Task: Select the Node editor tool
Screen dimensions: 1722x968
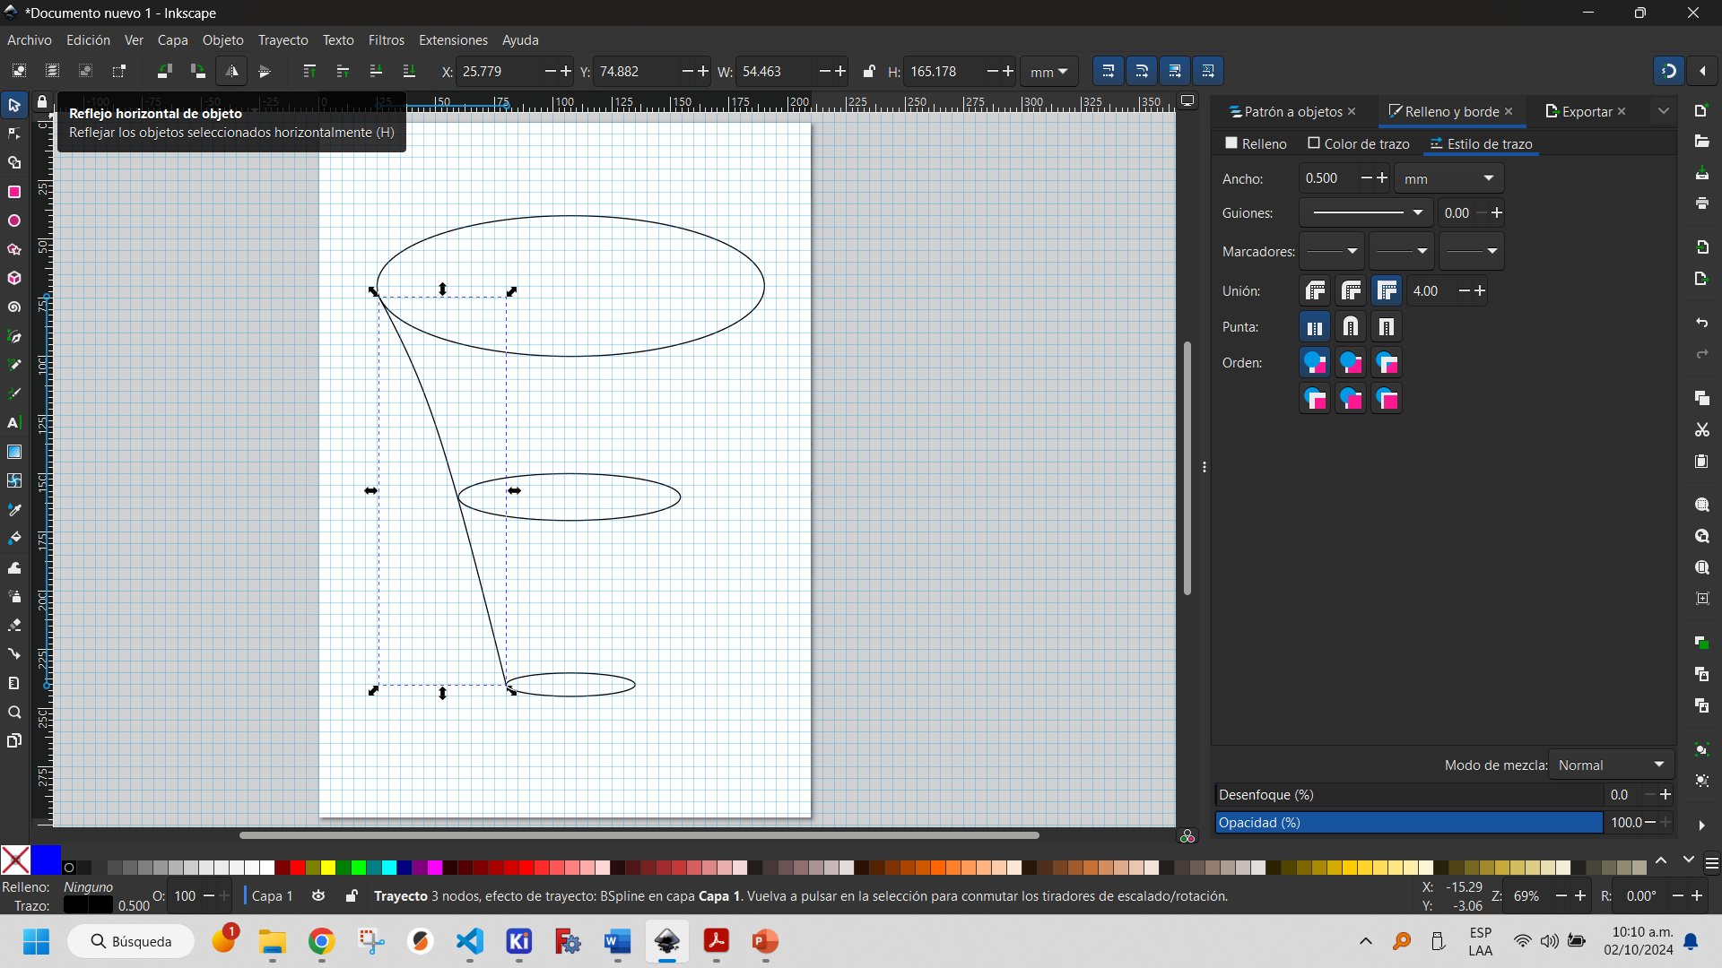Action: [14, 133]
